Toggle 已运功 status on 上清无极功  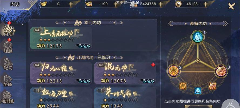[x=84, y=46]
